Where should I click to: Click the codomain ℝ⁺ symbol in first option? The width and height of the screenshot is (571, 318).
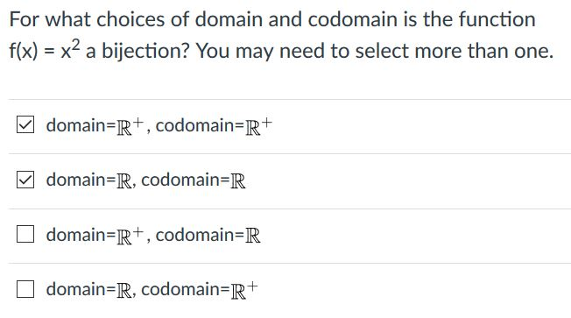pyautogui.click(x=259, y=126)
